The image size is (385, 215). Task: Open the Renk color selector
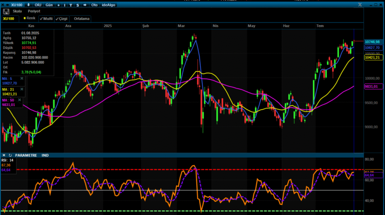(29, 18)
